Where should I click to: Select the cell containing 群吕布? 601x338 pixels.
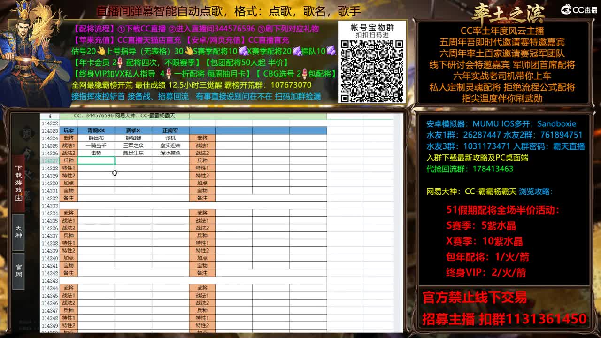96,138
